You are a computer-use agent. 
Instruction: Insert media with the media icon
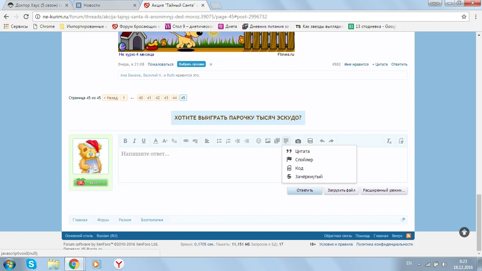click(277, 141)
